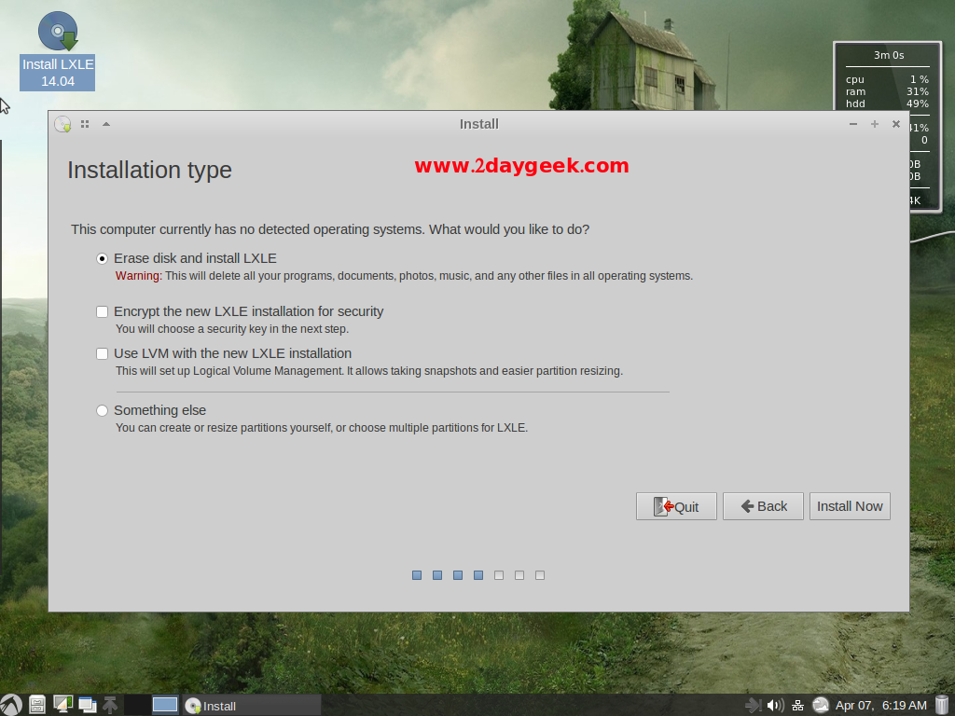Image resolution: width=955 pixels, height=716 pixels.
Task: Click the wired network icon in system tray
Action: click(798, 705)
